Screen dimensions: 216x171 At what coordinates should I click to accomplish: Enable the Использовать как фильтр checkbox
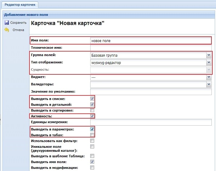(x=92, y=141)
